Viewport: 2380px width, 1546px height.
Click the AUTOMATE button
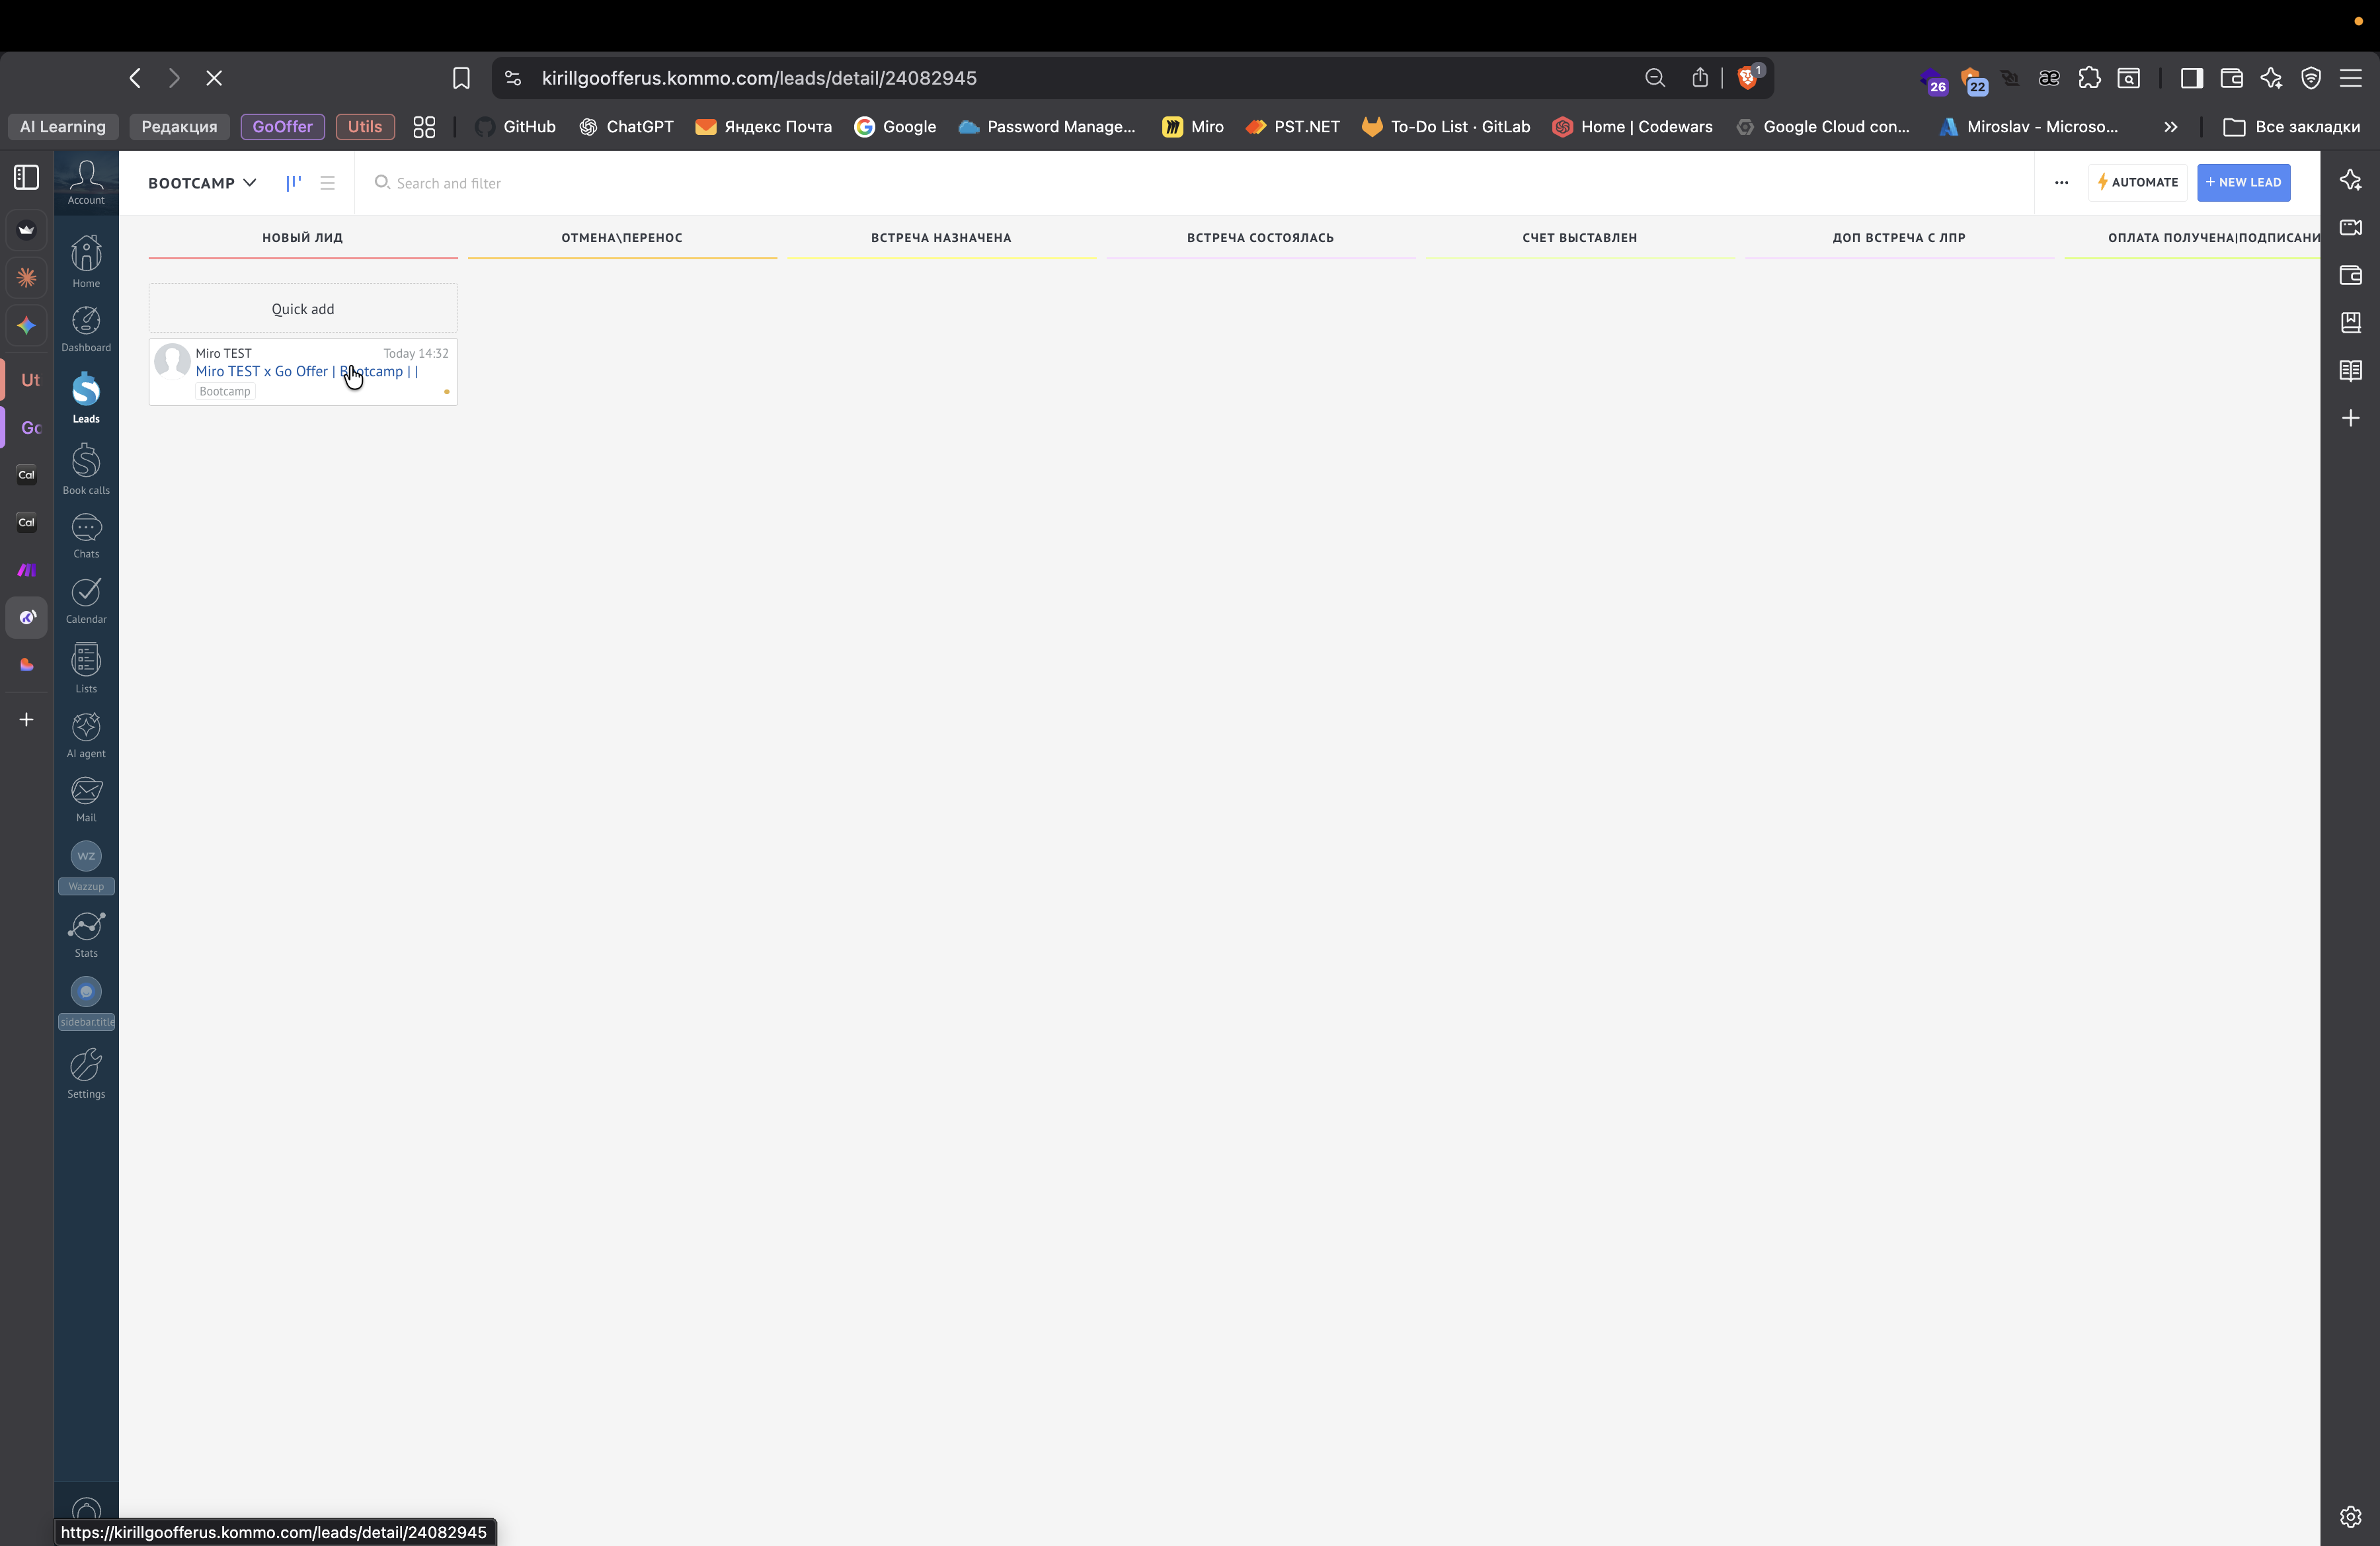point(2137,183)
